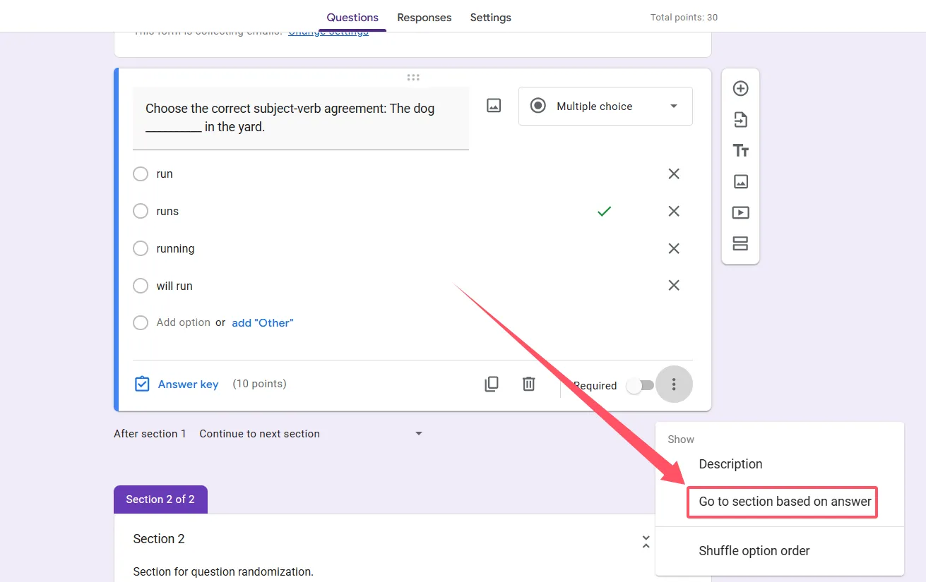Click the Add section icon
This screenshot has width=926, height=582.
740,243
